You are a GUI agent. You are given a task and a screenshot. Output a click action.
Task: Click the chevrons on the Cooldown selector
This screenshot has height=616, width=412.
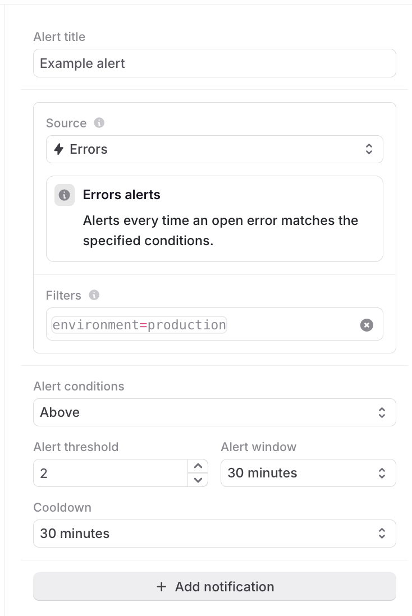(x=382, y=534)
